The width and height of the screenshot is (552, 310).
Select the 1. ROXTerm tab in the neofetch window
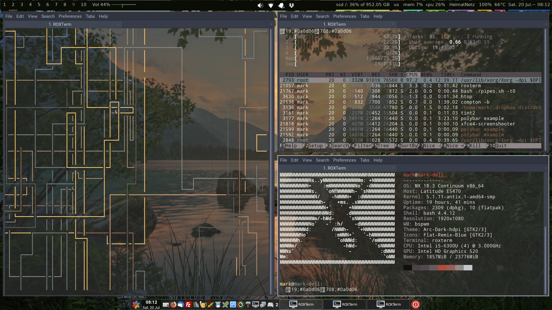336,168
